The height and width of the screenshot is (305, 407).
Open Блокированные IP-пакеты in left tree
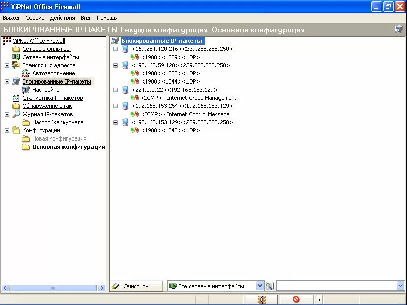tap(57, 81)
